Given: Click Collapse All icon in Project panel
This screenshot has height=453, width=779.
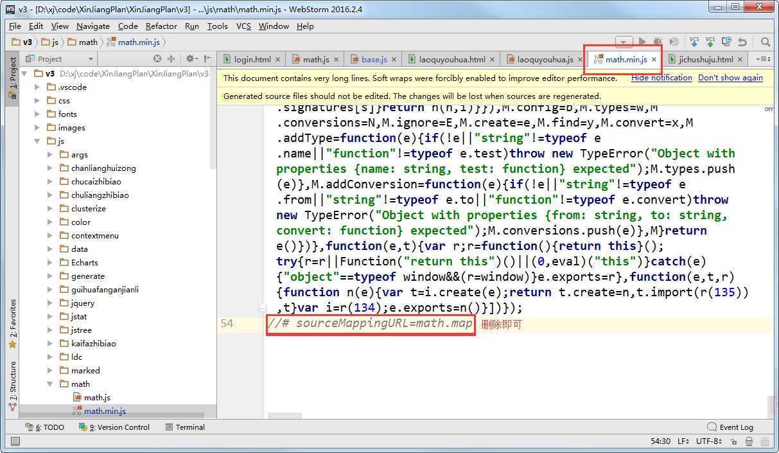Looking at the screenshot, I should pyautogui.click(x=171, y=58).
